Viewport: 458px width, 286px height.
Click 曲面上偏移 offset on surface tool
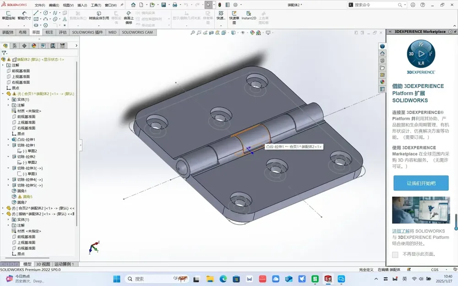[x=129, y=17]
